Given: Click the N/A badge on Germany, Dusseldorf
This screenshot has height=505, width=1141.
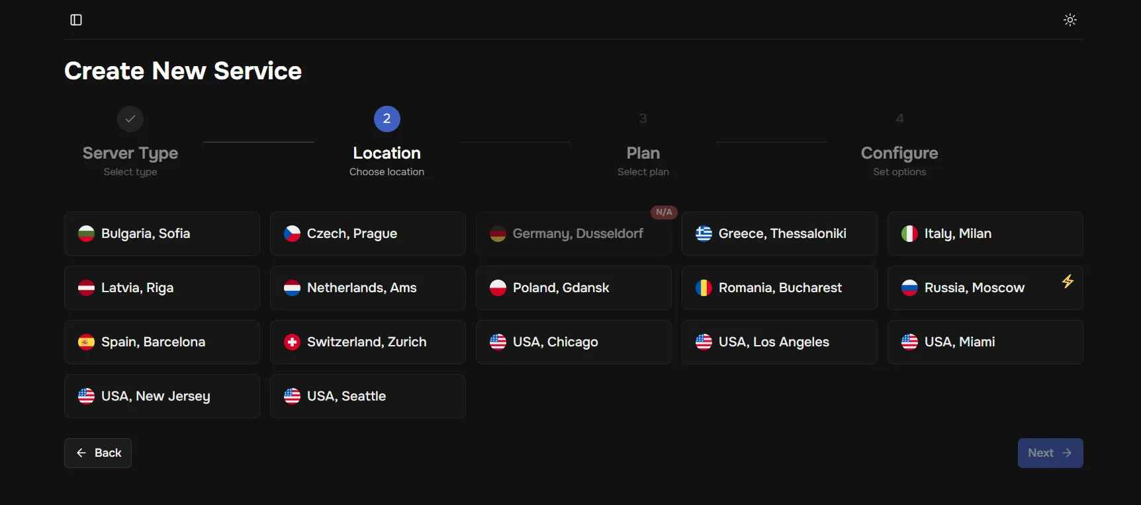Looking at the screenshot, I should [x=664, y=212].
